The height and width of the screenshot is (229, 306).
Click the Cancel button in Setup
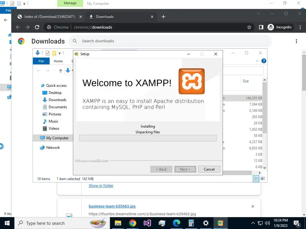coord(209,169)
